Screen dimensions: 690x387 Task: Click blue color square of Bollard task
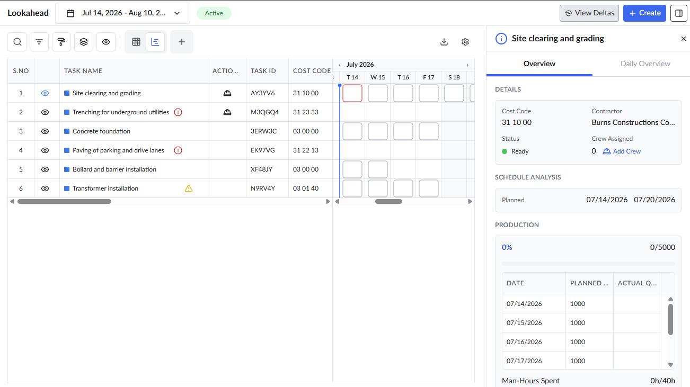point(67,169)
